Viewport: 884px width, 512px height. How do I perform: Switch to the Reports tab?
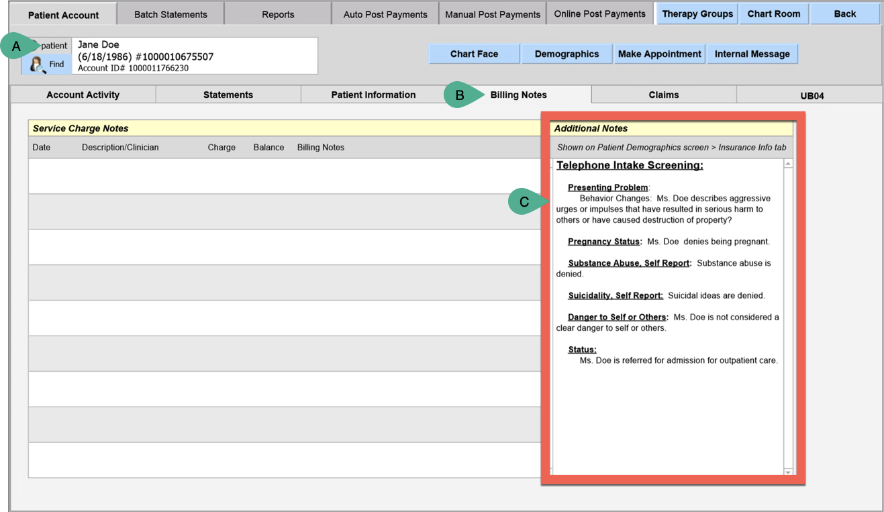[278, 14]
